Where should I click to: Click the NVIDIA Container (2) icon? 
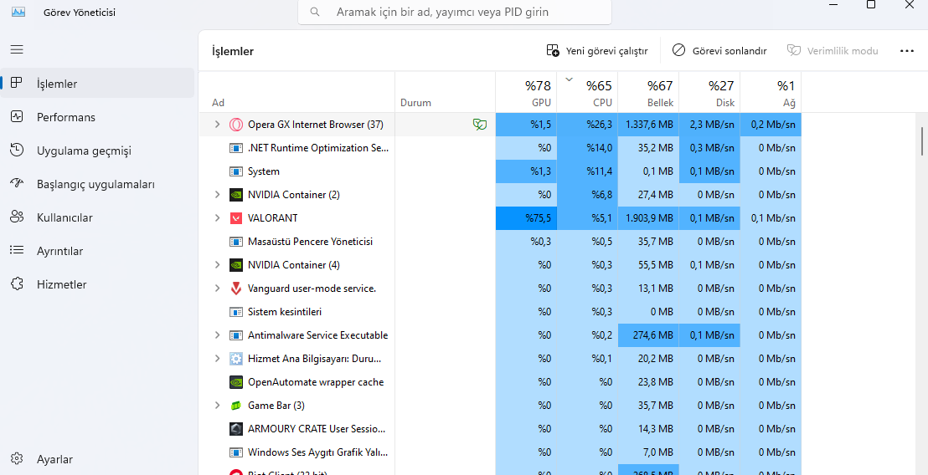[x=236, y=194]
